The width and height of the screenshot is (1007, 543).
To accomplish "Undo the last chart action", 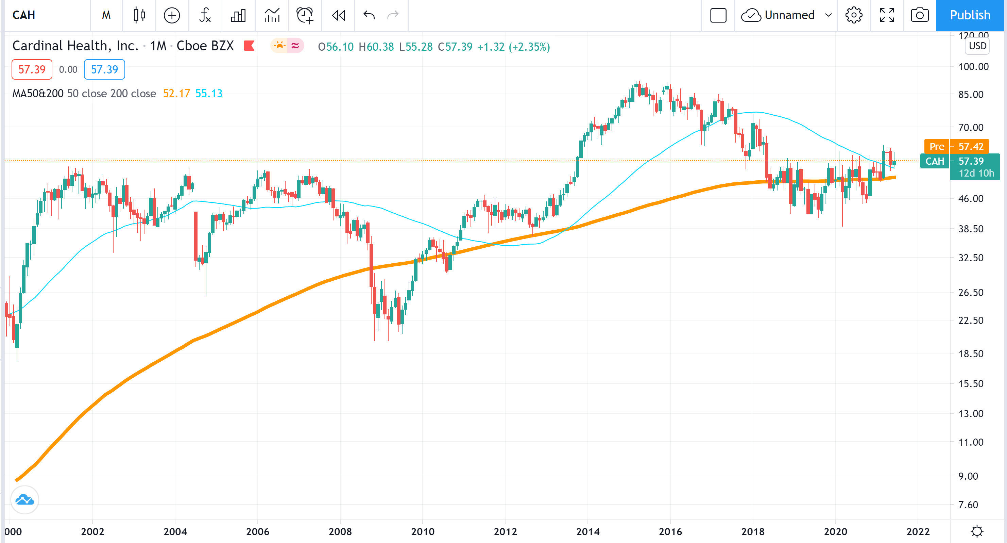I will tap(368, 16).
